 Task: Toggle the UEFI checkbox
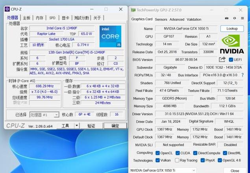(231, 60)
